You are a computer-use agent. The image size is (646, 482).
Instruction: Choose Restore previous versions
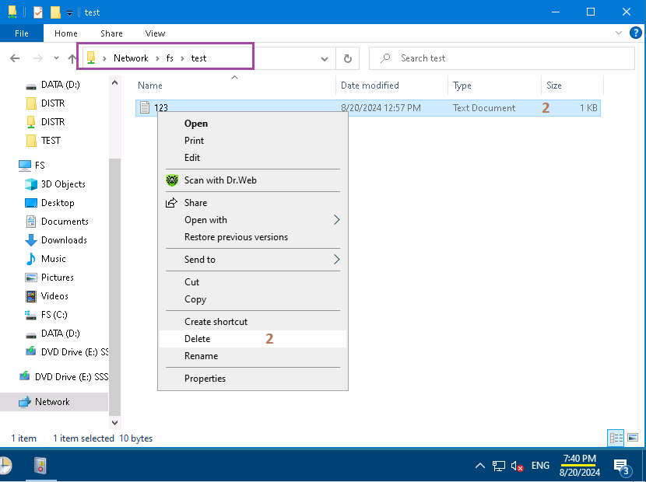(x=253, y=237)
